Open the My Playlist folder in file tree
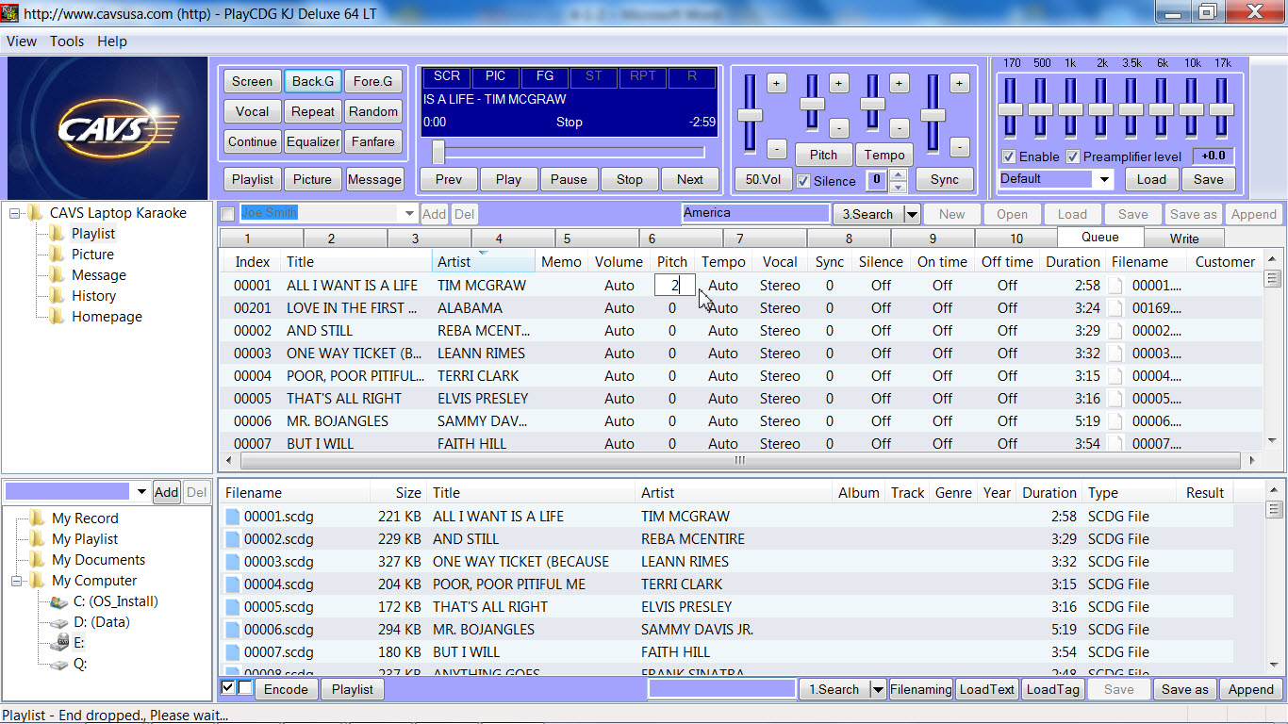This screenshot has width=1288, height=724. point(85,539)
